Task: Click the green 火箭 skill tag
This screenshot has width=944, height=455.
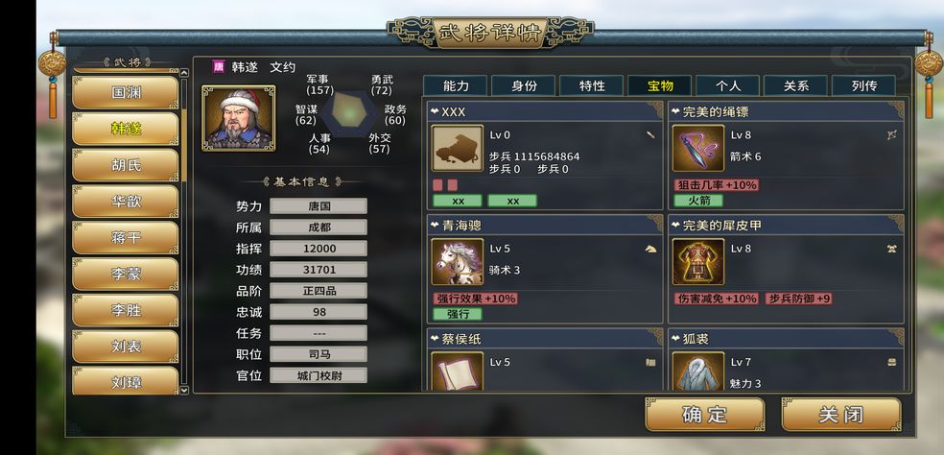Action: [x=697, y=200]
